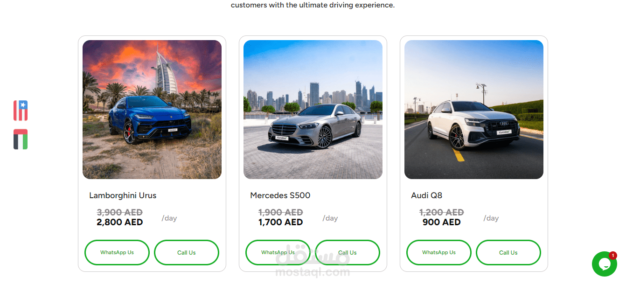Click the 900 AED daily price
Image resolution: width=626 pixels, height=284 pixels.
point(442,222)
